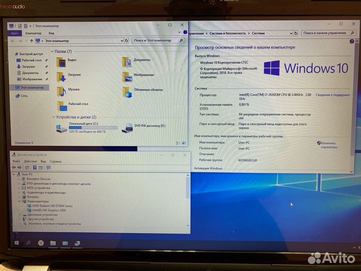Click Device Manager help toolbar icon
Screen dimensions: 361x271
(x=35, y=168)
